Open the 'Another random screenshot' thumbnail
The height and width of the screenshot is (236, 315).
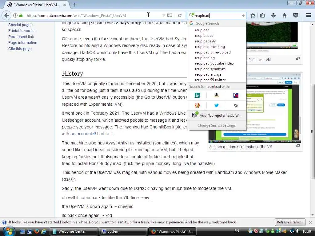[x=254, y=108]
